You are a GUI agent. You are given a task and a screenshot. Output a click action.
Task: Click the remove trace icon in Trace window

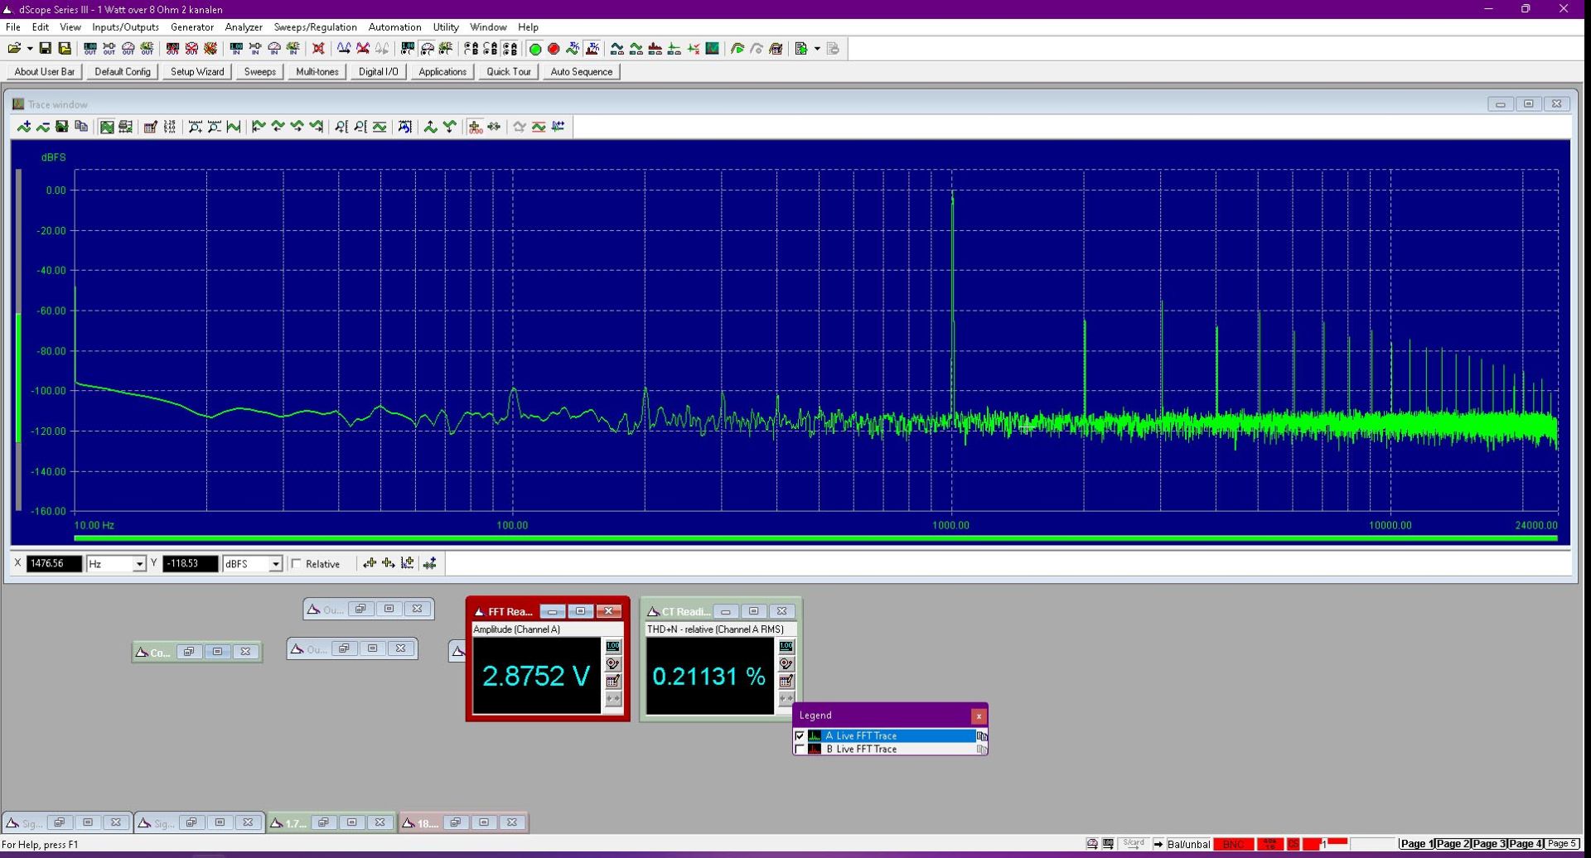click(x=42, y=127)
